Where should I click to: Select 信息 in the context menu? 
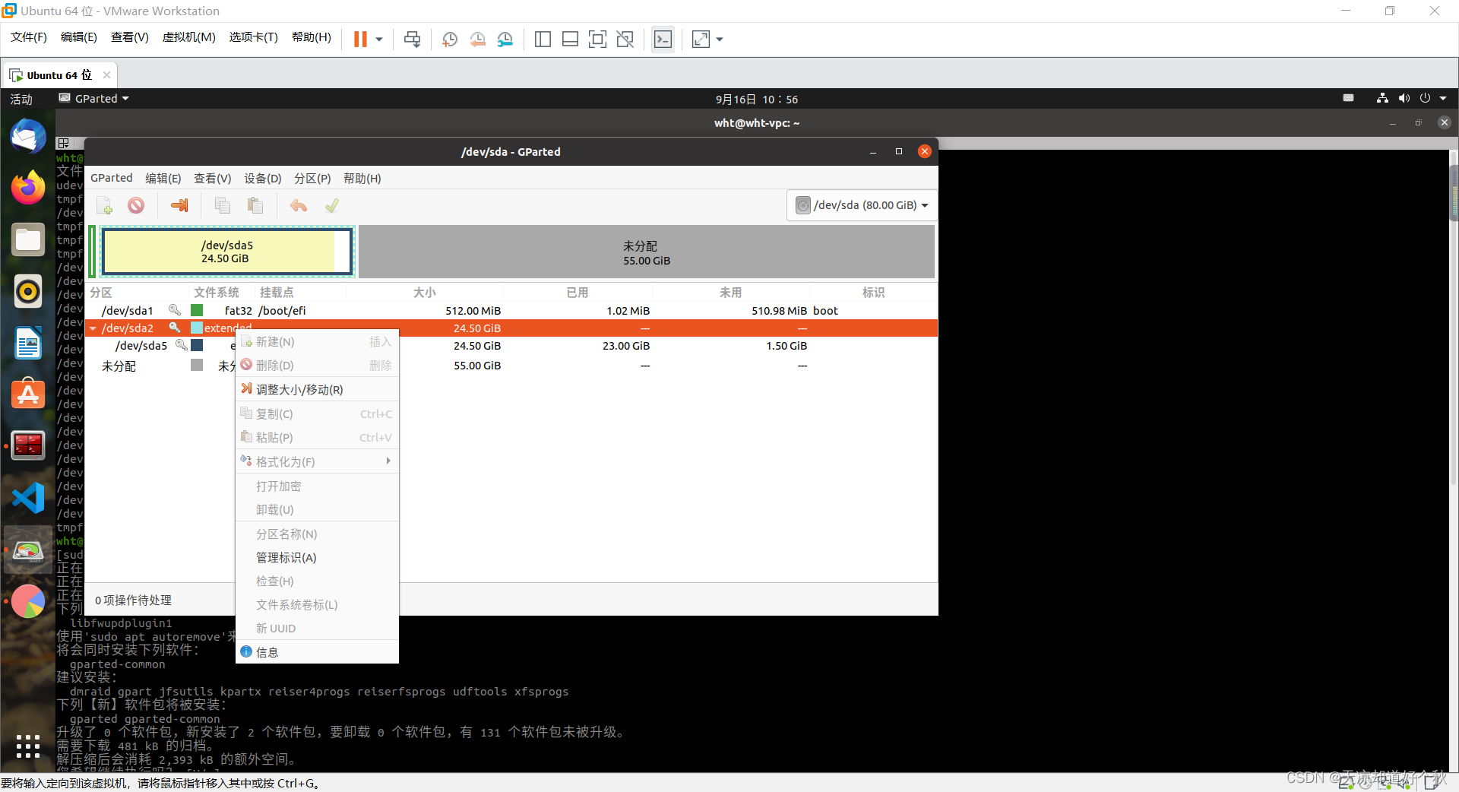pos(317,651)
